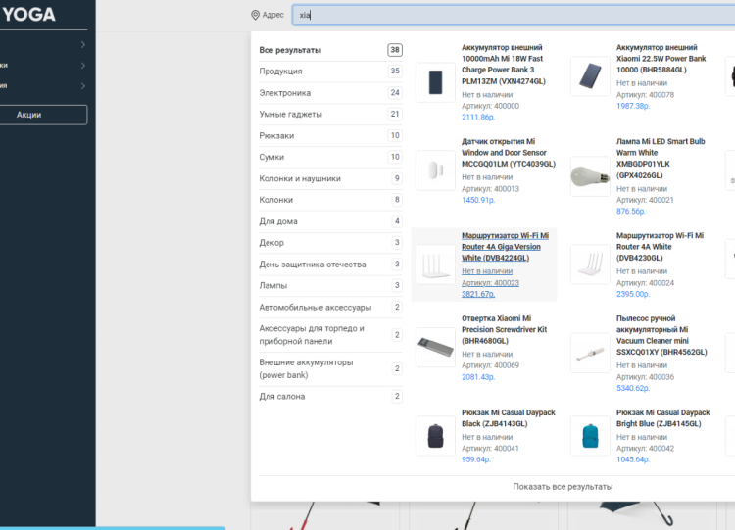Open the 10000mAh Mi 18W Power Bank 3 link
This screenshot has height=530, width=735.
(x=504, y=65)
